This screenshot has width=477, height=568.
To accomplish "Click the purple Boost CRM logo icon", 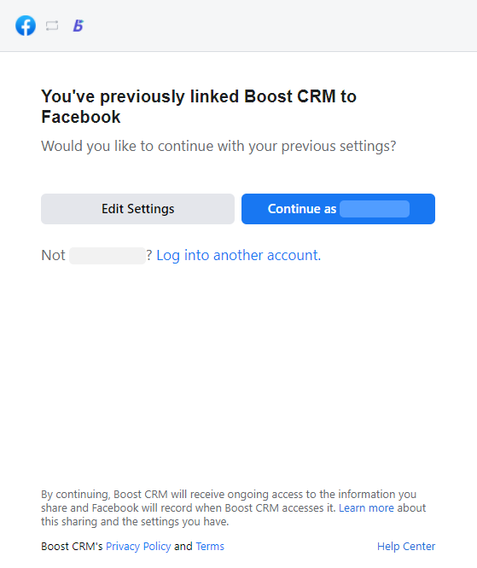I will click(x=79, y=26).
